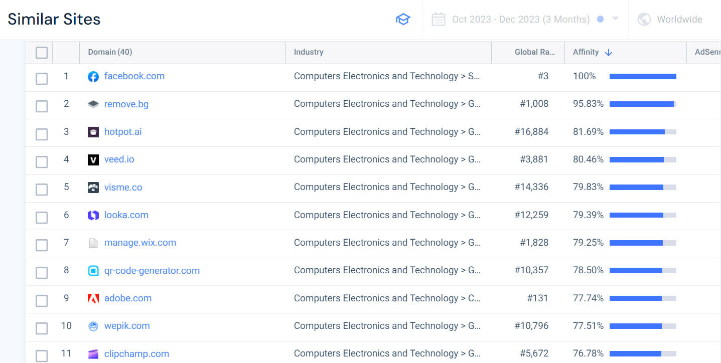This screenshot has width=721, height=363.
Task: Click the Clipchamp purple icon
Action: click(93, 353)
